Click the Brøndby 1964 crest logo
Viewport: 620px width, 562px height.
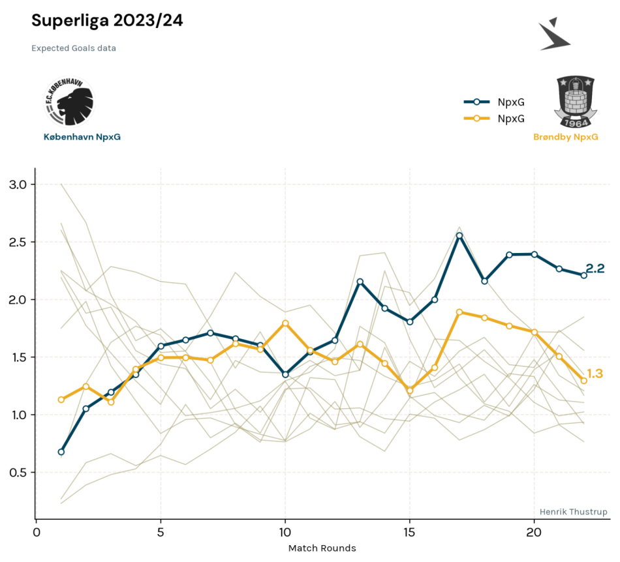point(576,102)
